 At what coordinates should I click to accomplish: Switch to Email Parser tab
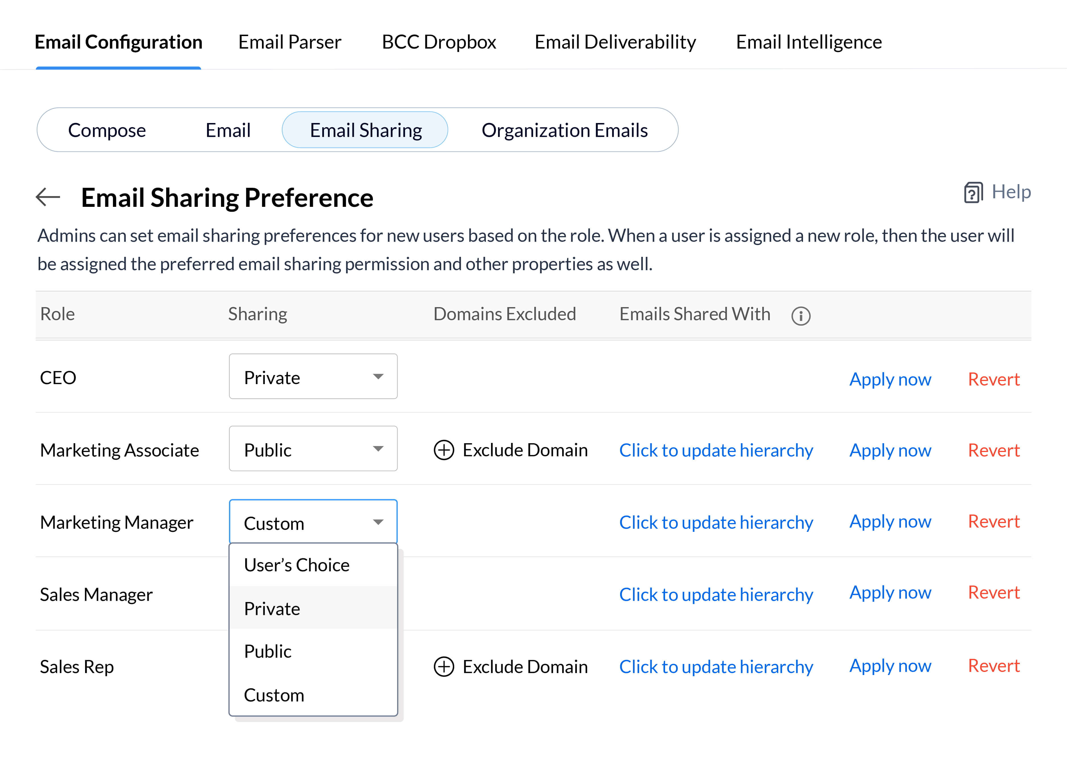[290, 42]
